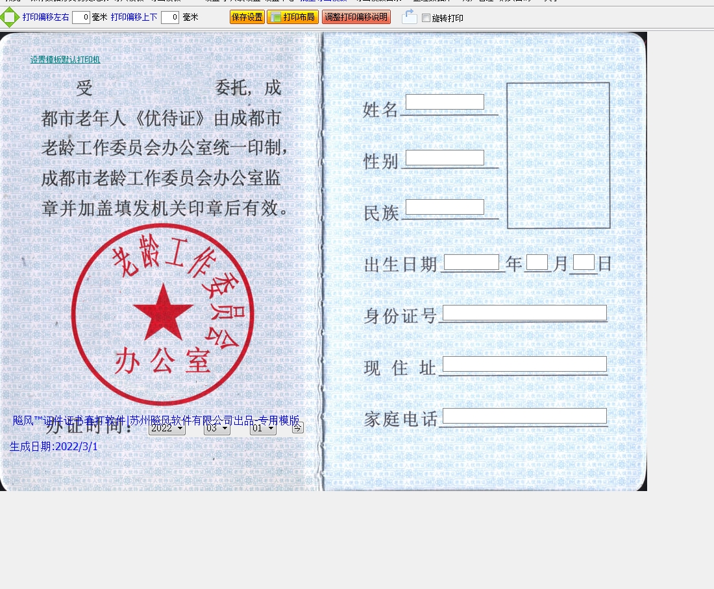The height and width of the screenshot is (589, 714).
Task: Expand the 01 day dropdown
Action: point(263,428)
